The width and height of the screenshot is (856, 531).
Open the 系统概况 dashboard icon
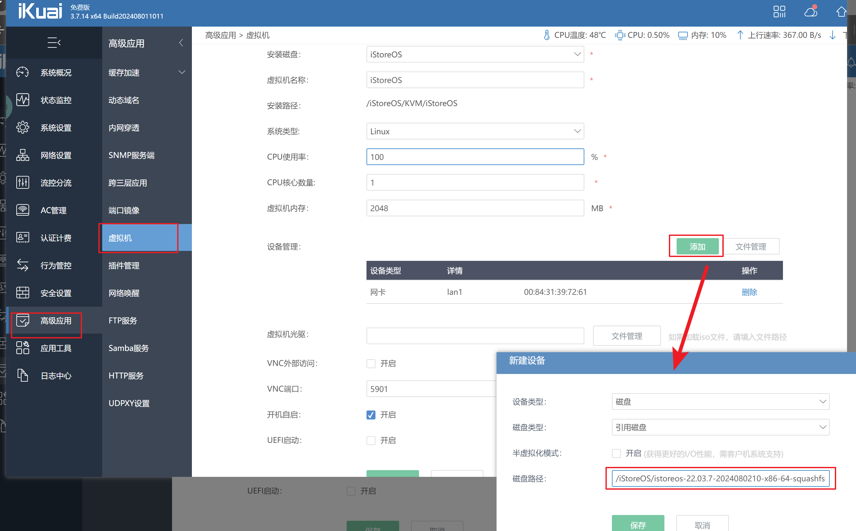pos(22,72)
